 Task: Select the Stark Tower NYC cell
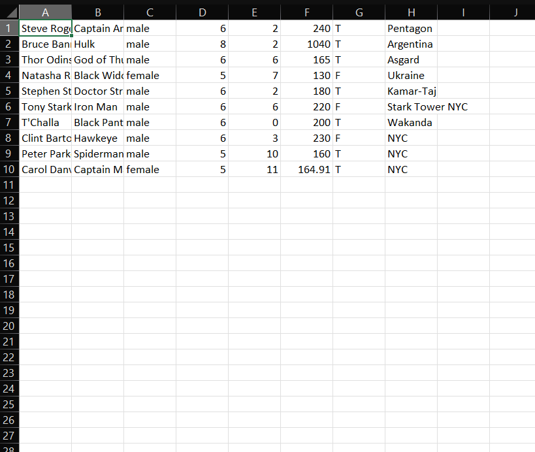click(x=411, y=106)
